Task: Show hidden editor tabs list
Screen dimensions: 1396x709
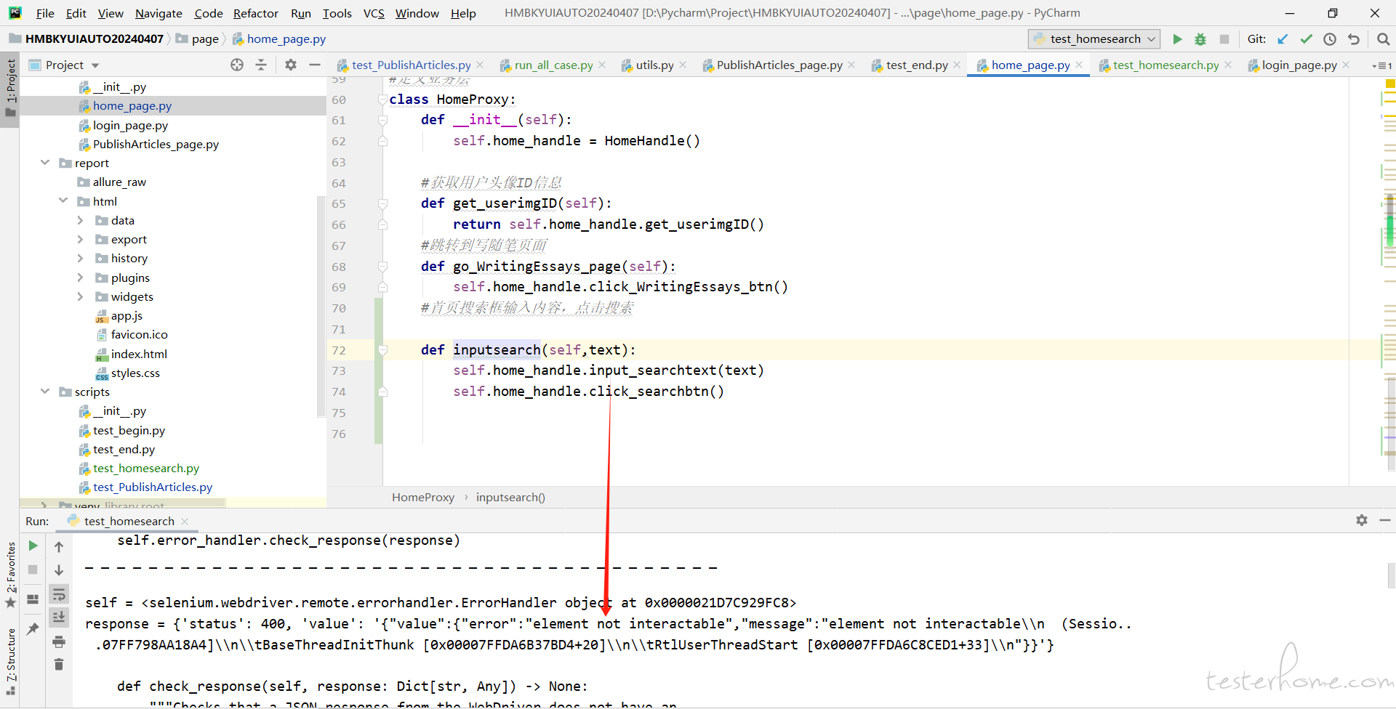Action: click(x=1382, y=65)
